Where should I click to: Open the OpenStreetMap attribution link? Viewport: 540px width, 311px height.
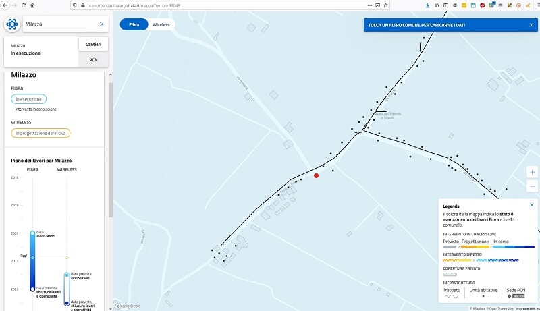click(502, 308)
